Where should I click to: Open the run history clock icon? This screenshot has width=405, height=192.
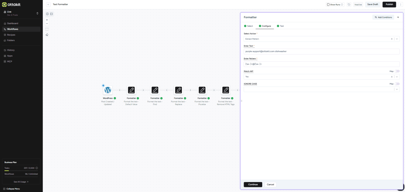349,4
